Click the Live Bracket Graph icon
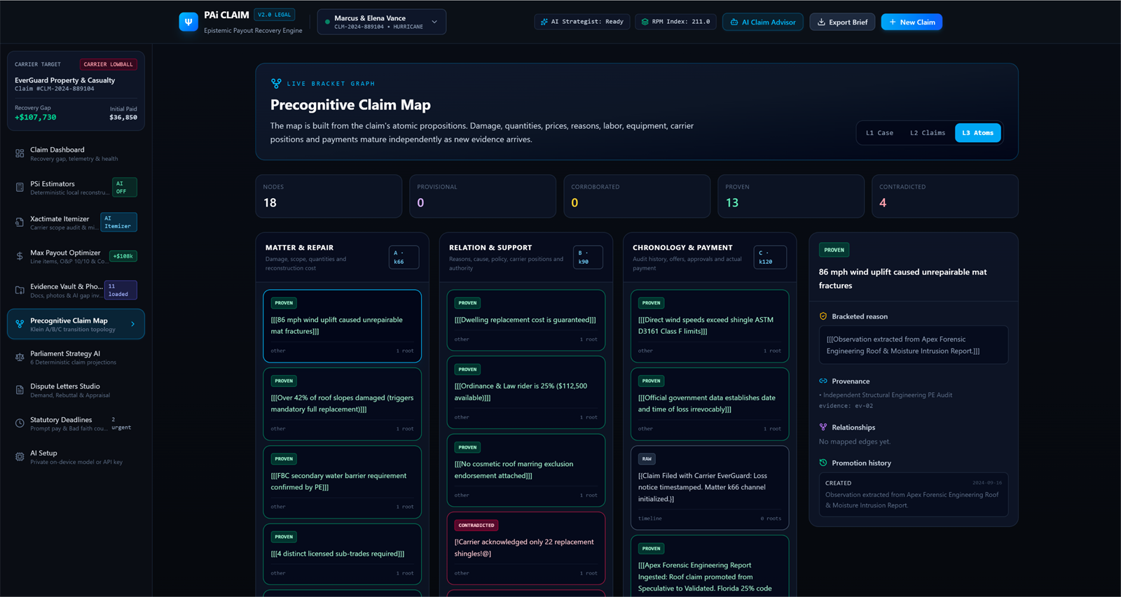This screenshot has width=1121, height=597. (x=276, y=83)
